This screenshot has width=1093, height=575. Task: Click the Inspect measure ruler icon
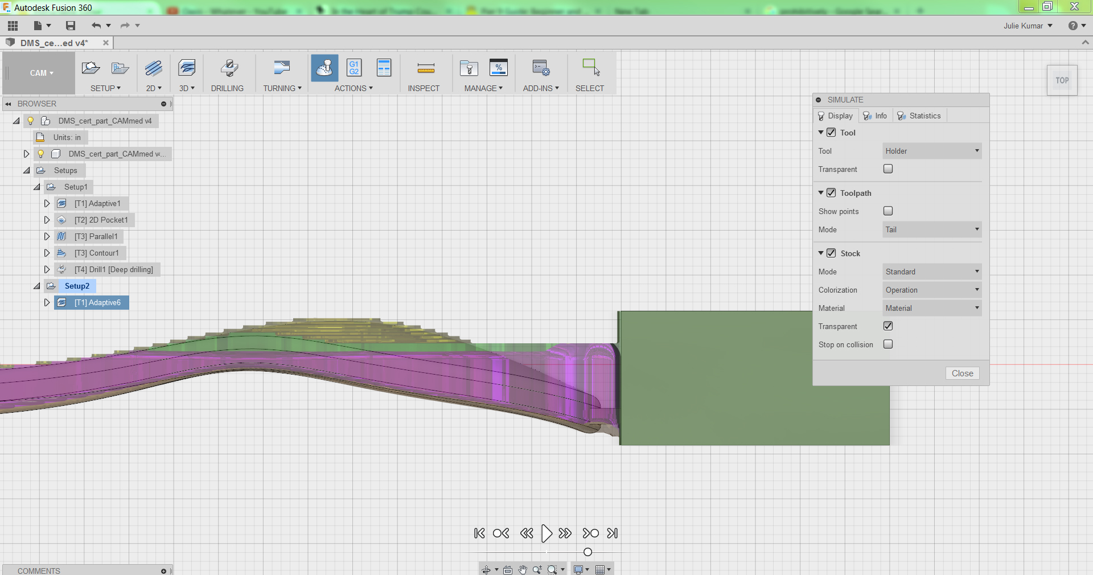coord(426,69)
